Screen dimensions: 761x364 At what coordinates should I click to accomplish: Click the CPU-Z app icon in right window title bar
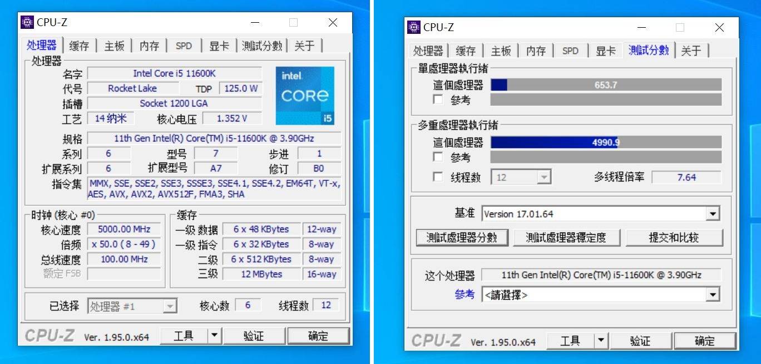(413, 27)
